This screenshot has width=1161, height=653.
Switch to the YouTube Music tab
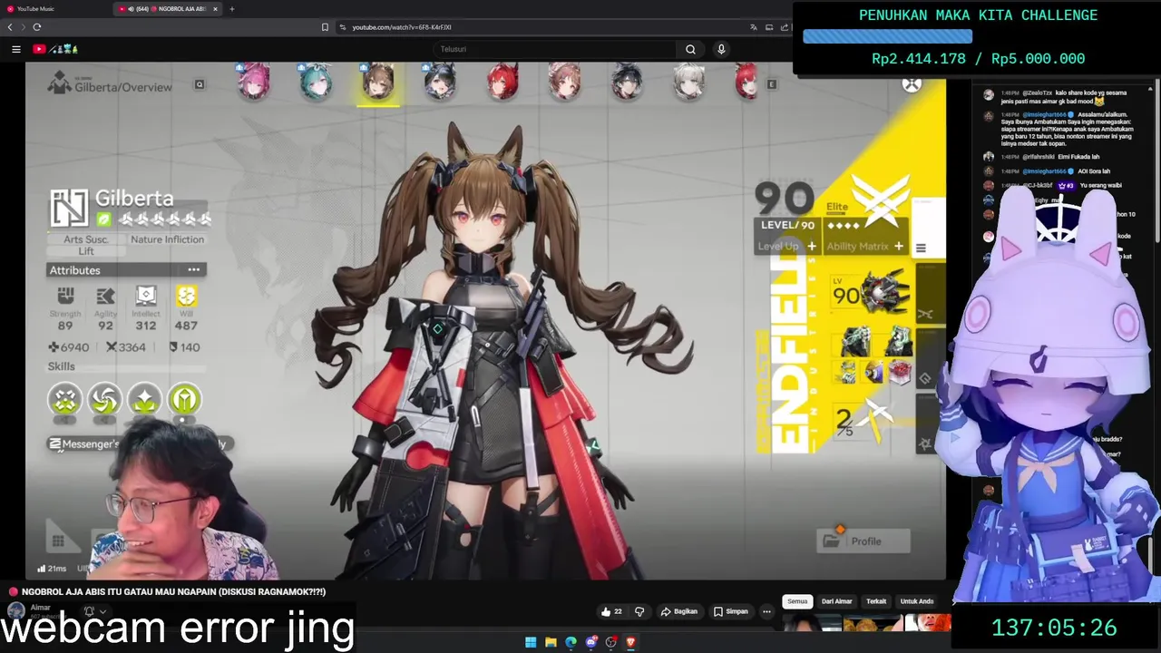pos(54,9)
